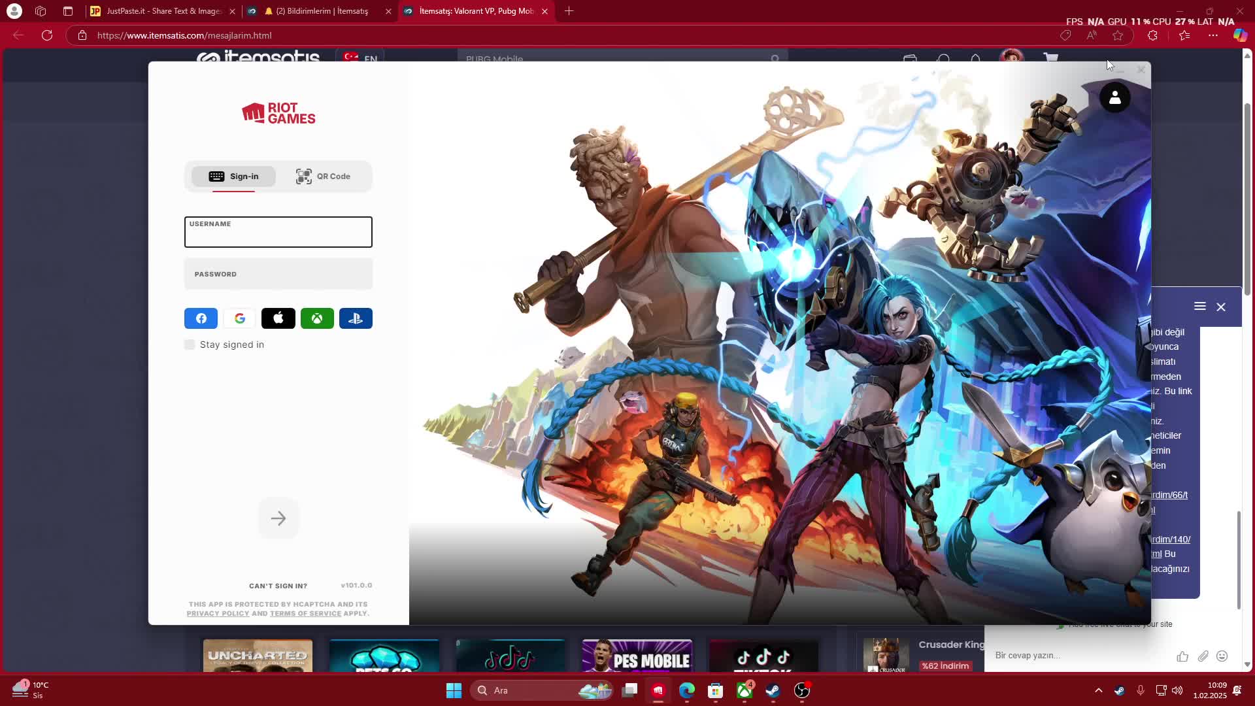Open the JustPaste.it browser tab
This screenshot has width=1255, height=706.
163,11
